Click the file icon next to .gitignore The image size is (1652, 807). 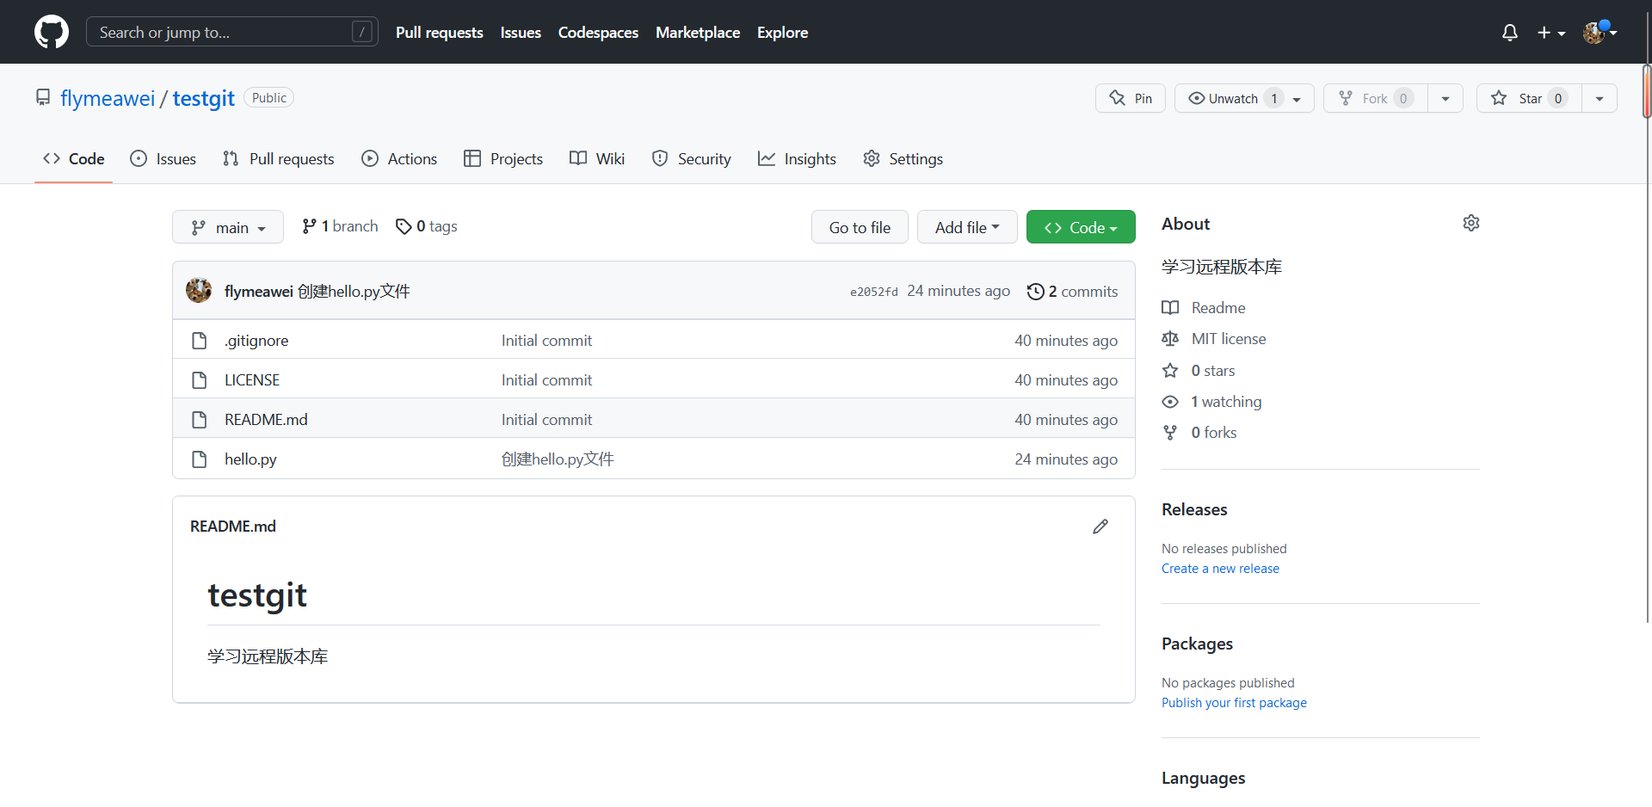(200, 341)
